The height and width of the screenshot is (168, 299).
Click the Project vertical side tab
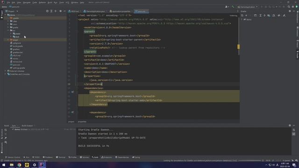[x=2, y=14]
